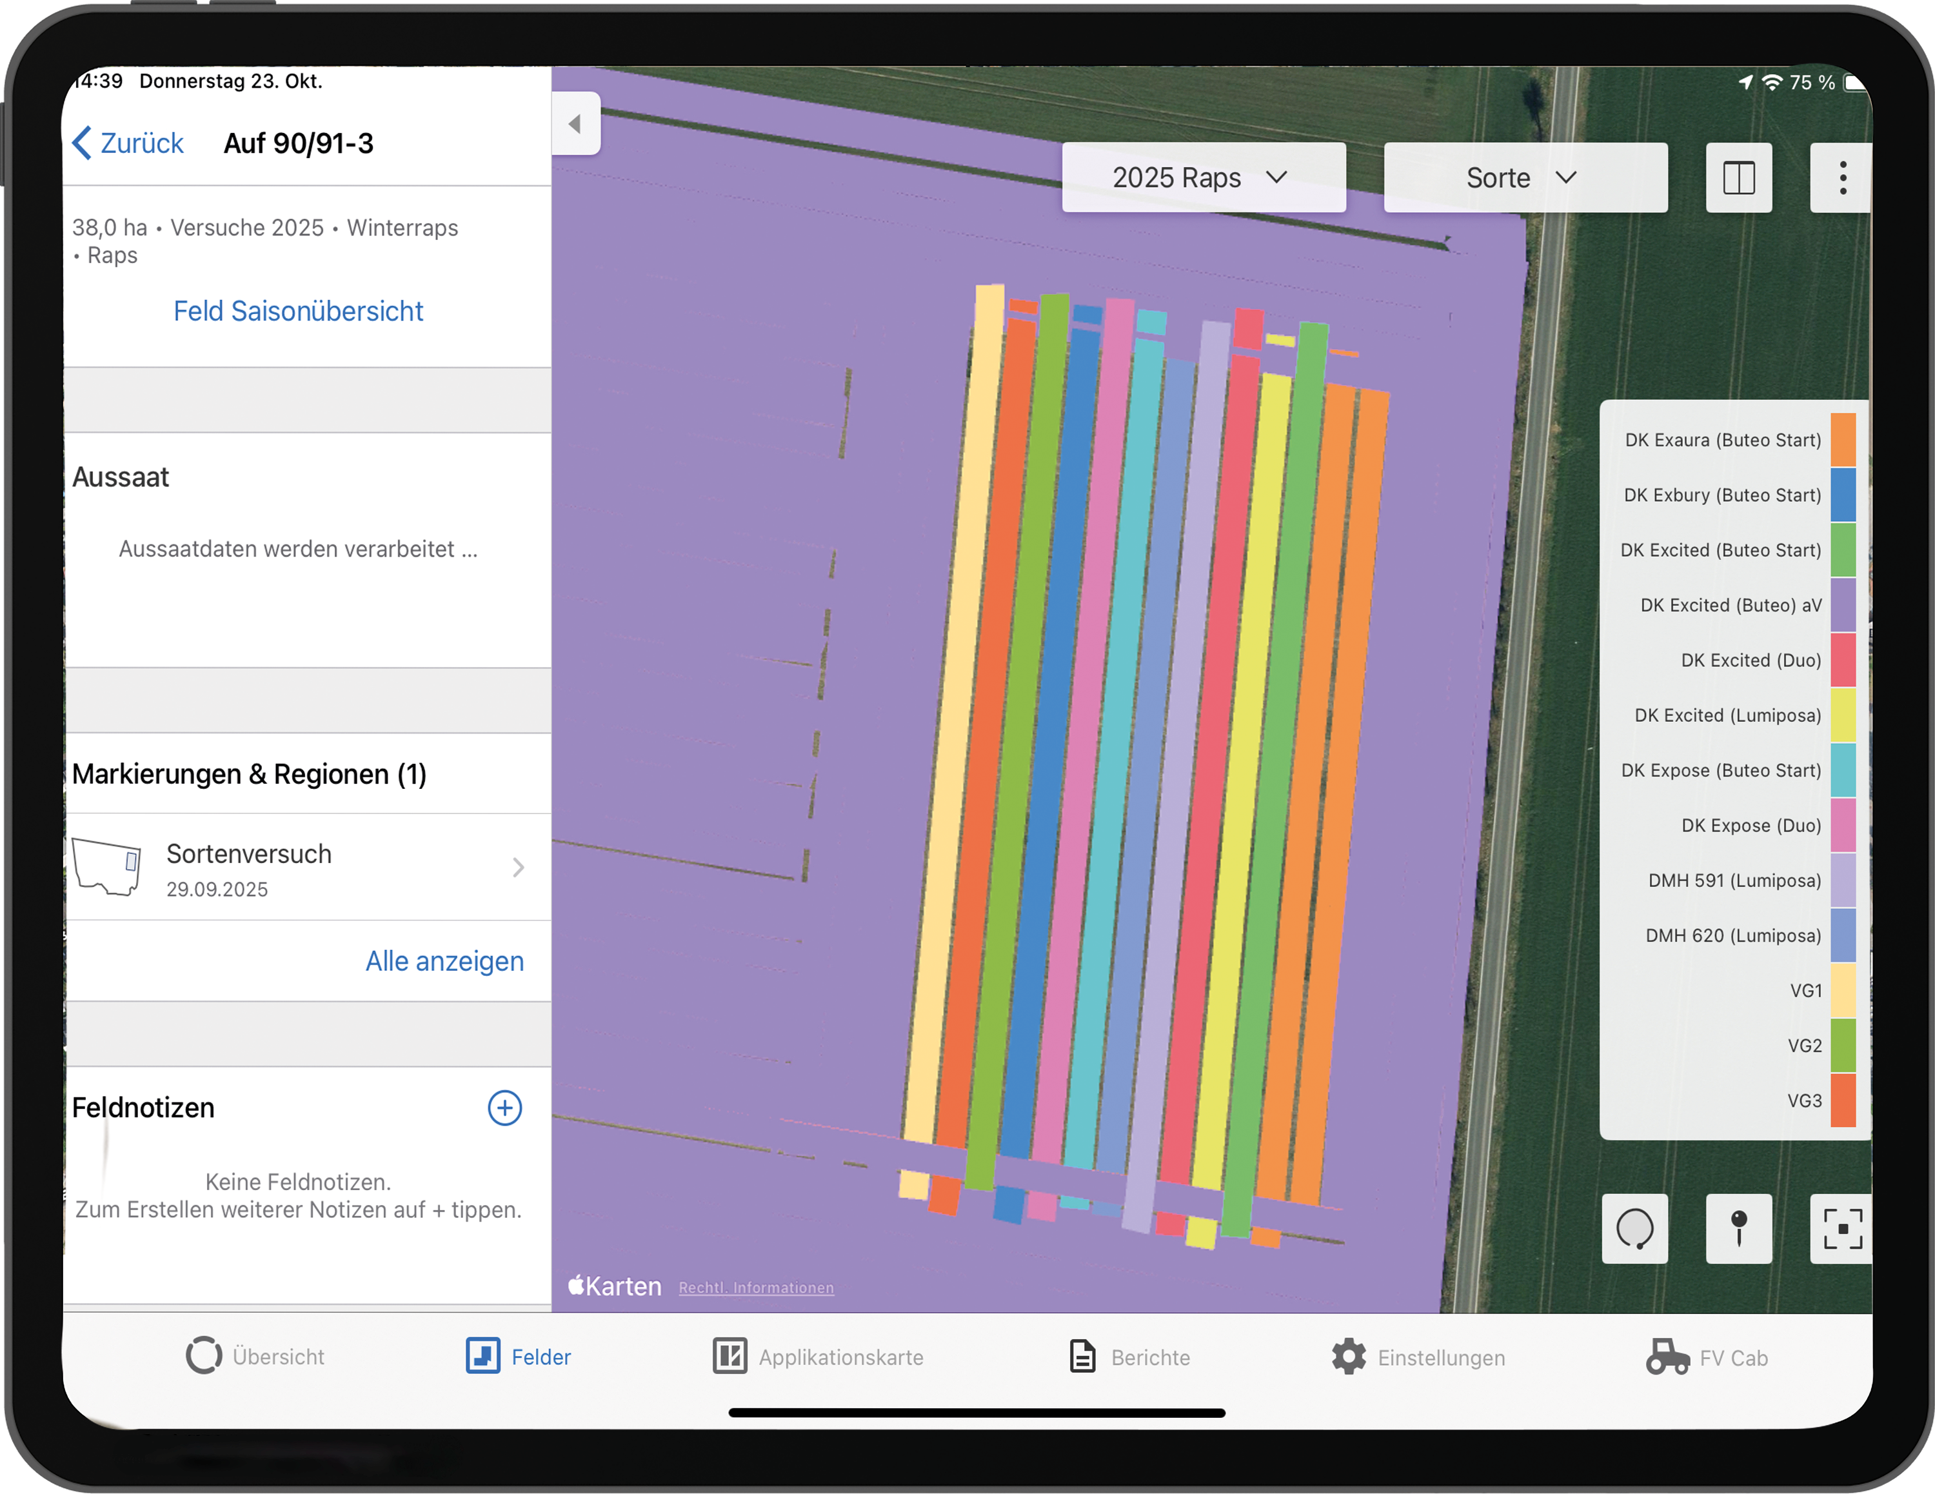The width and height of the screenshot is (1935, 1494).
Task: Tap the 'Aussaatdaten werden verarbeitet' status text
Action: 299,548
